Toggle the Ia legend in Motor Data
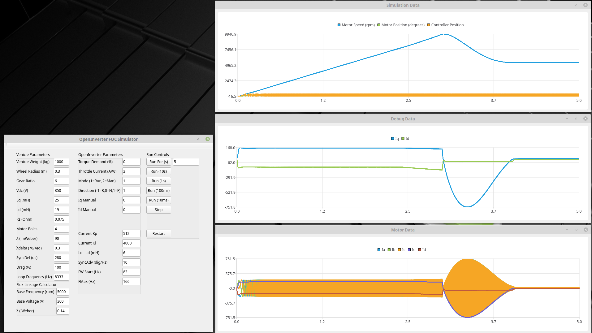592x333 pixels. pos(379,250)
